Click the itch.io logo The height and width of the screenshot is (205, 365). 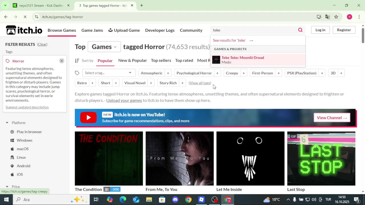24,30
